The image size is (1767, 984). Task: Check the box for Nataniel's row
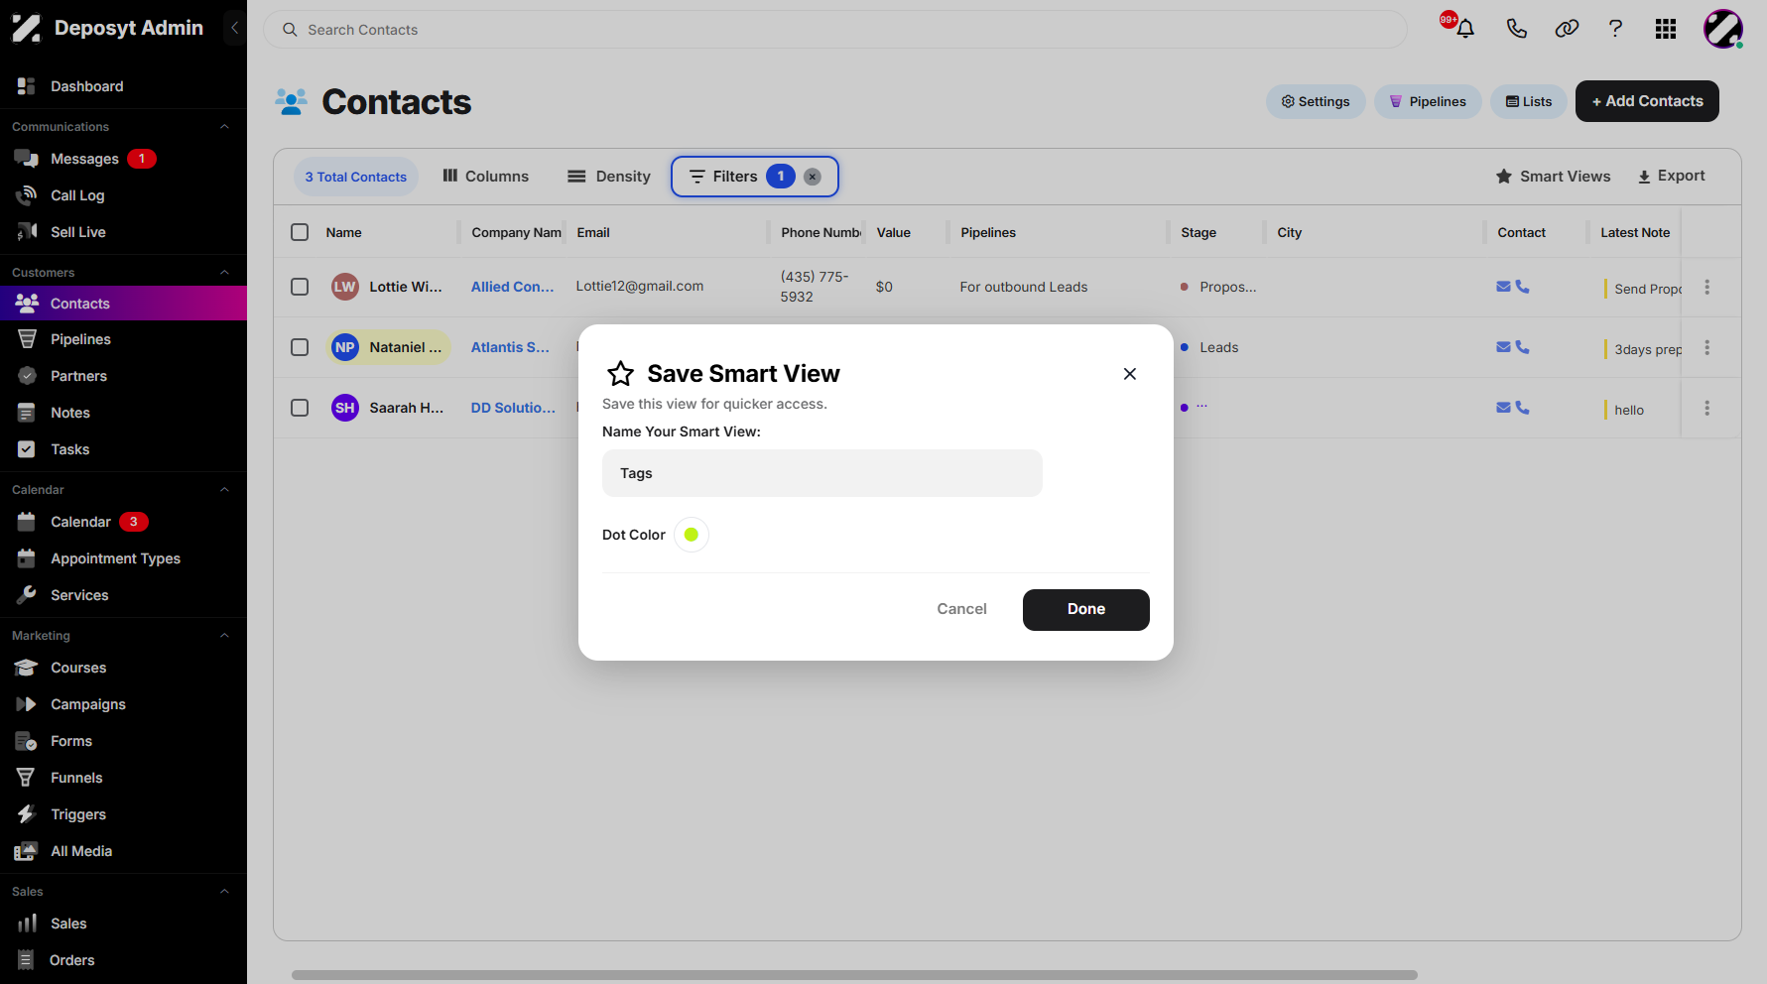(x=300, y=347)
